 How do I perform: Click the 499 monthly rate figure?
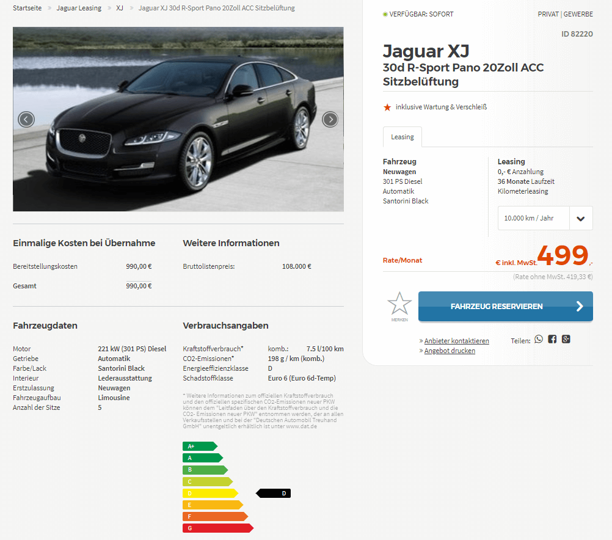pyautogui.click(x=563, y=255)
